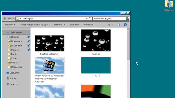Select Quick access in the navigation pane
This screenshot has height=98, width=175.
tap(16, 33)
